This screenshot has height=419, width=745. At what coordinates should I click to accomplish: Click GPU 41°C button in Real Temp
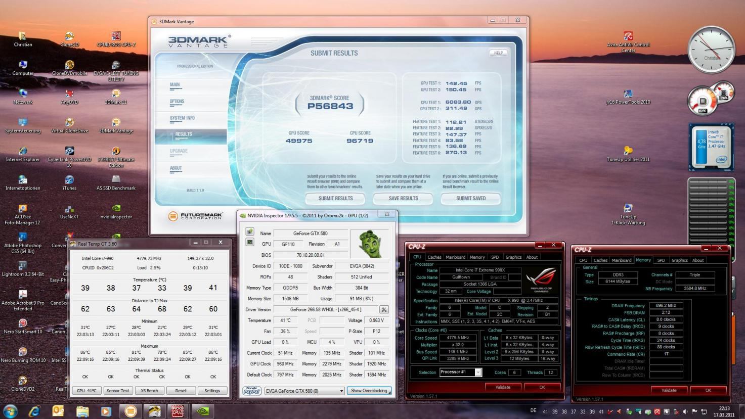coord(86,391)
